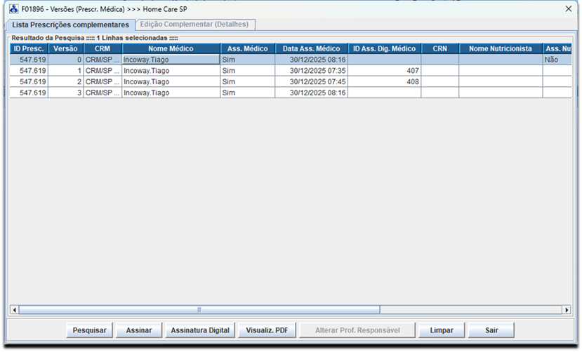Viewport: 582px width, 352px height.
Task: Select the Versão 3 row
Action: [x=171, y=93]
